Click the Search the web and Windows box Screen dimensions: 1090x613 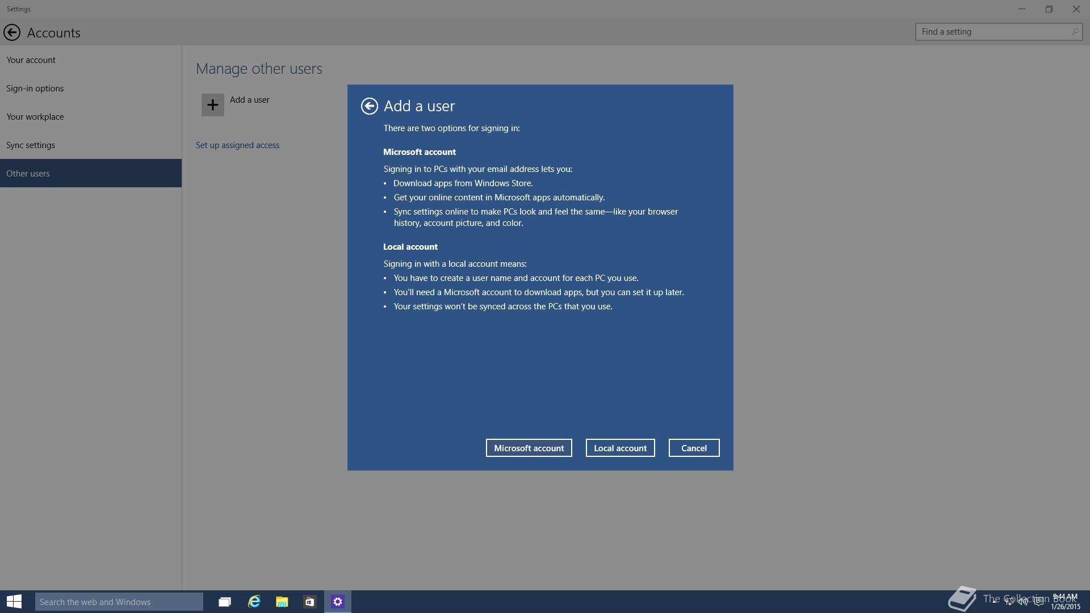click(119, 602)
